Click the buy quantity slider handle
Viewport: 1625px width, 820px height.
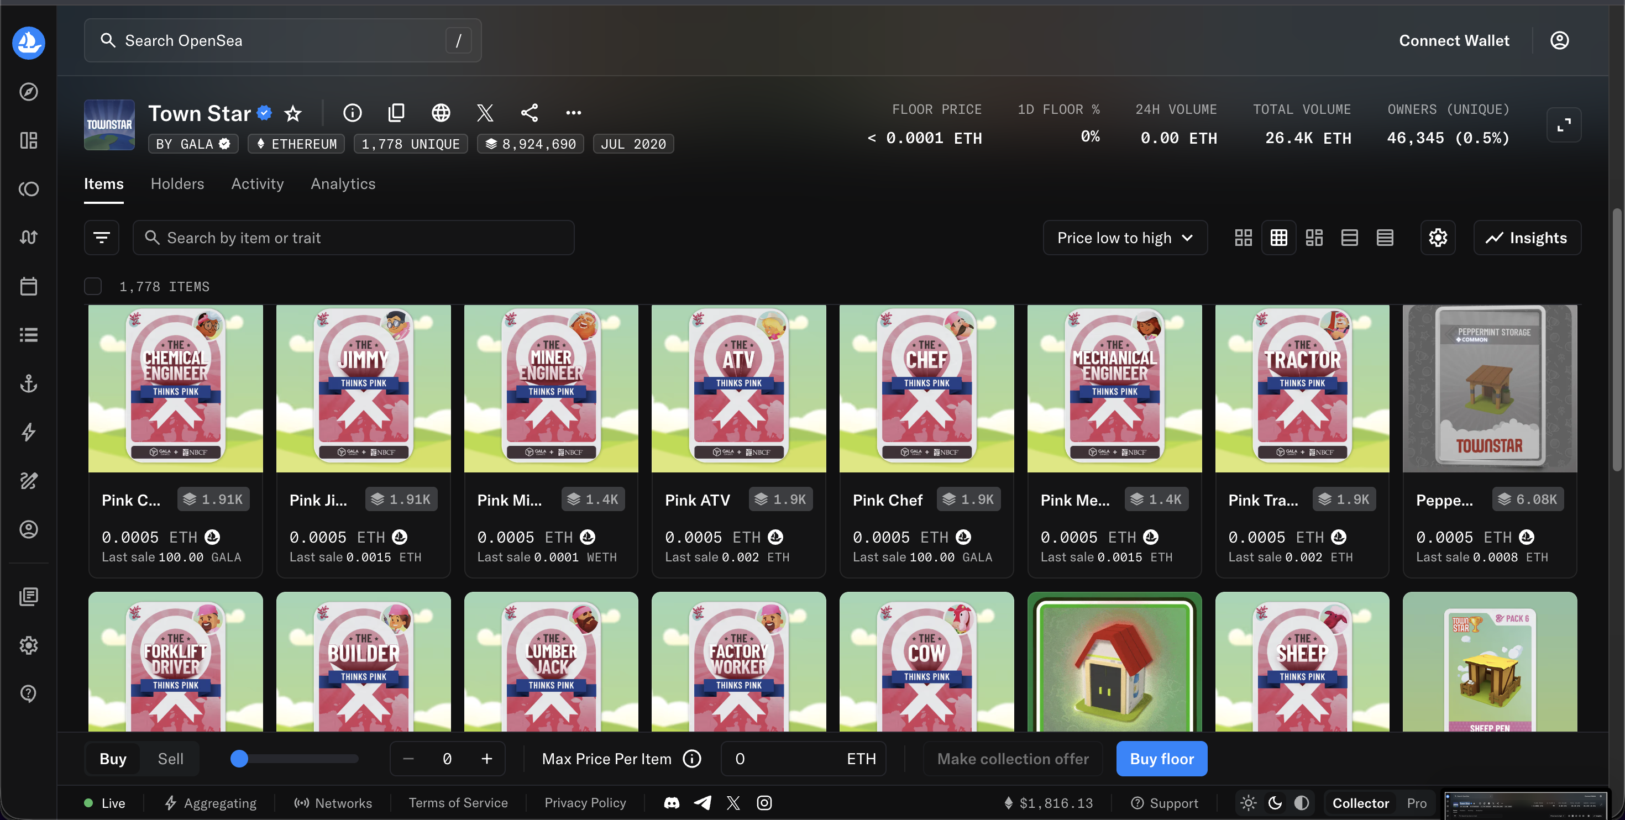pyautogui.click(x=239, y=758)
